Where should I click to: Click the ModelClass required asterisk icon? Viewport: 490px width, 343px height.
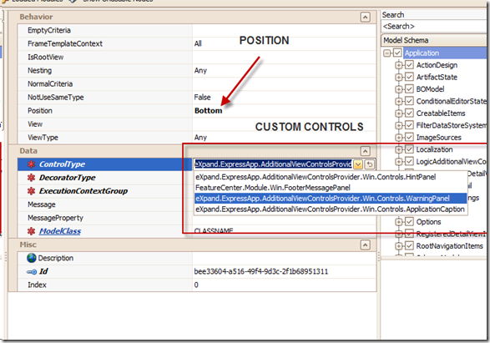31,231
